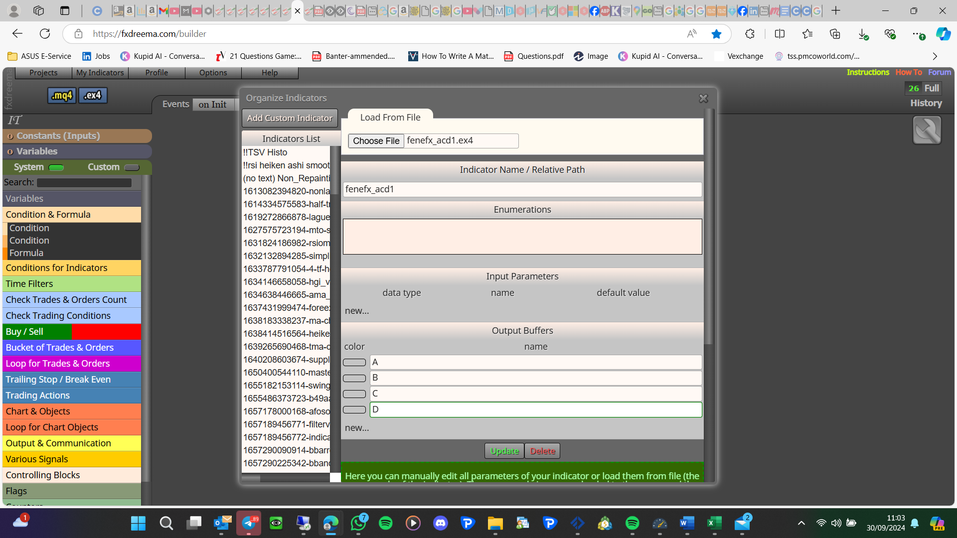Click the Enumerations text area
The image size is (957, 538).
tap(522, 237)
